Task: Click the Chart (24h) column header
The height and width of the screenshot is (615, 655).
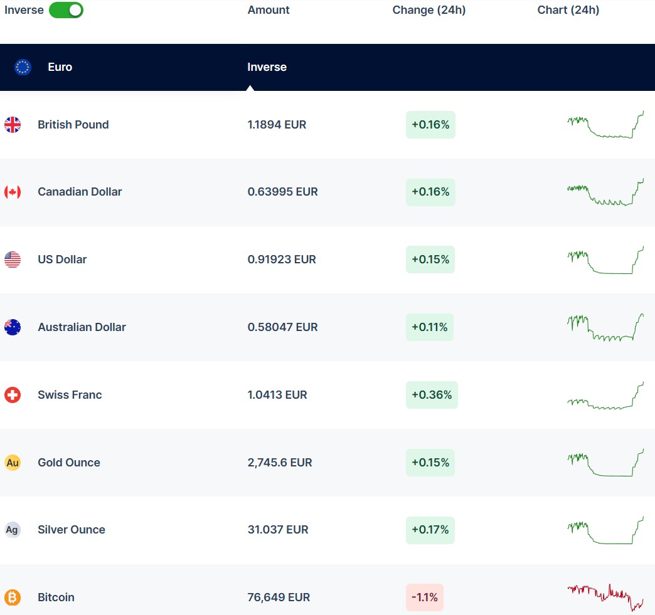Action: pyautogui.click(x=568, y=10)
